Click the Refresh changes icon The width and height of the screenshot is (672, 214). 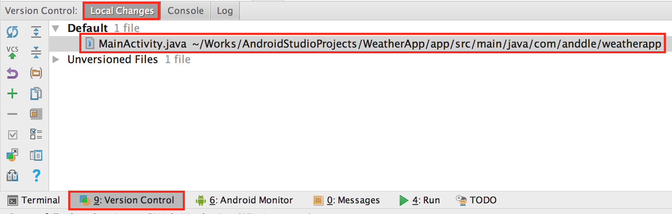click(x=12, y=32)
